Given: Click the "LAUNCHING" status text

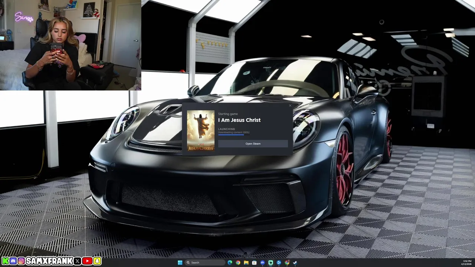Looking at the screenshot, I should [226, 129].
